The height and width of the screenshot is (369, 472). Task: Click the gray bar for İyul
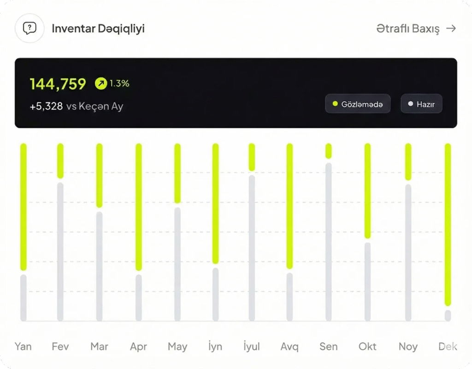point(252,247)
